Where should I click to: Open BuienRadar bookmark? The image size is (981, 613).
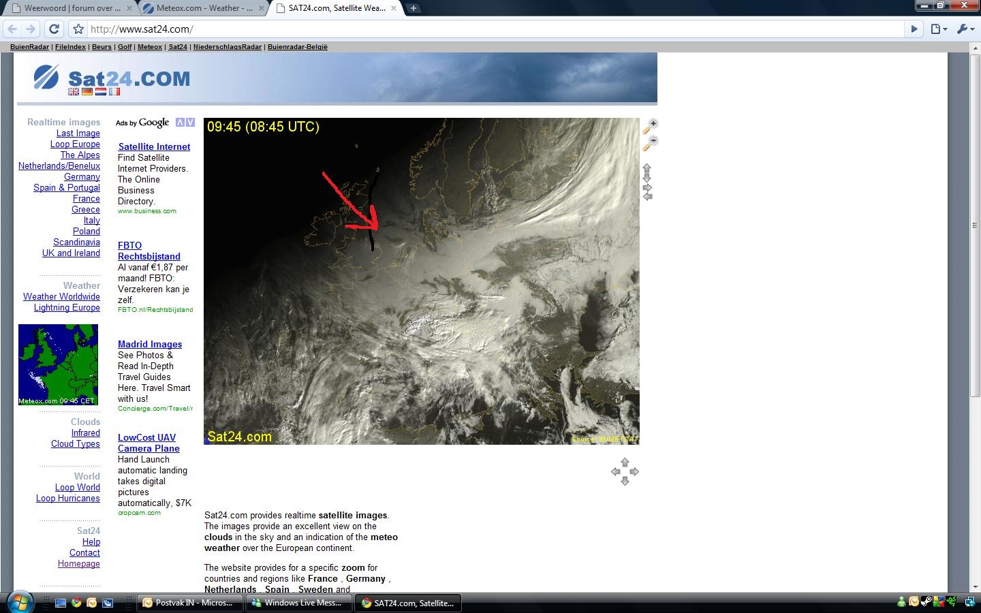click(x=29, y=47)
